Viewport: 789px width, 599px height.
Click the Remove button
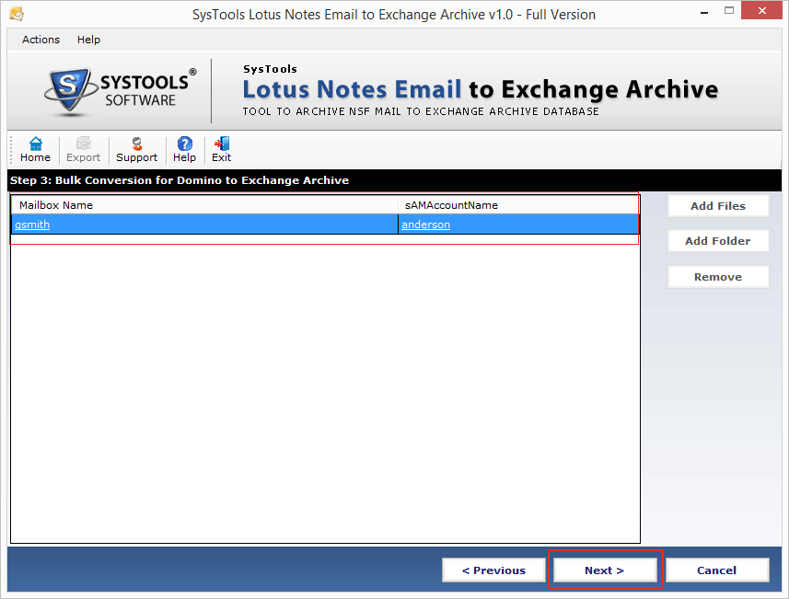click(x=718, y=277)
